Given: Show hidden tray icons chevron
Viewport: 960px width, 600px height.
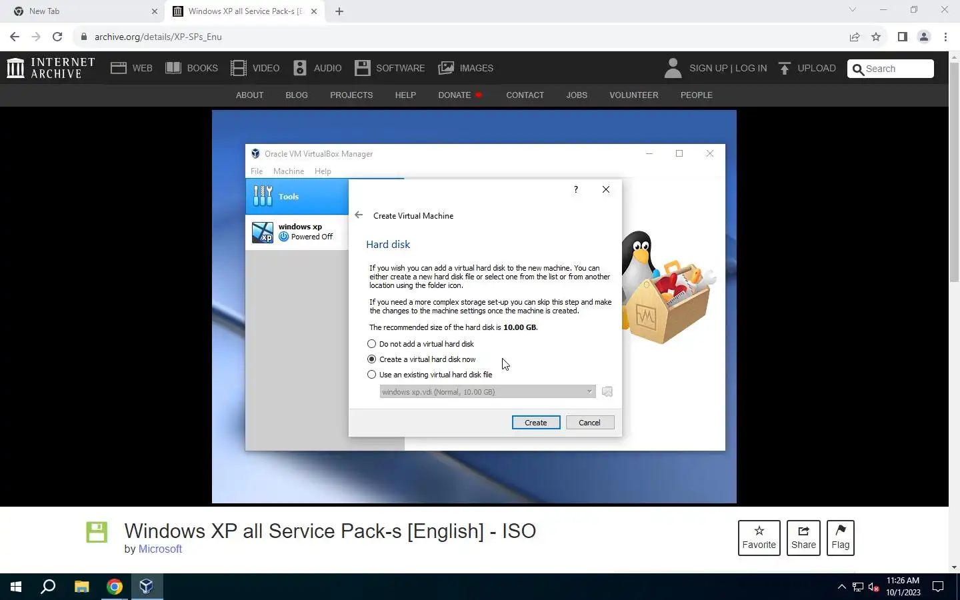Looking at the screenshot, I should tap(841, 587).
